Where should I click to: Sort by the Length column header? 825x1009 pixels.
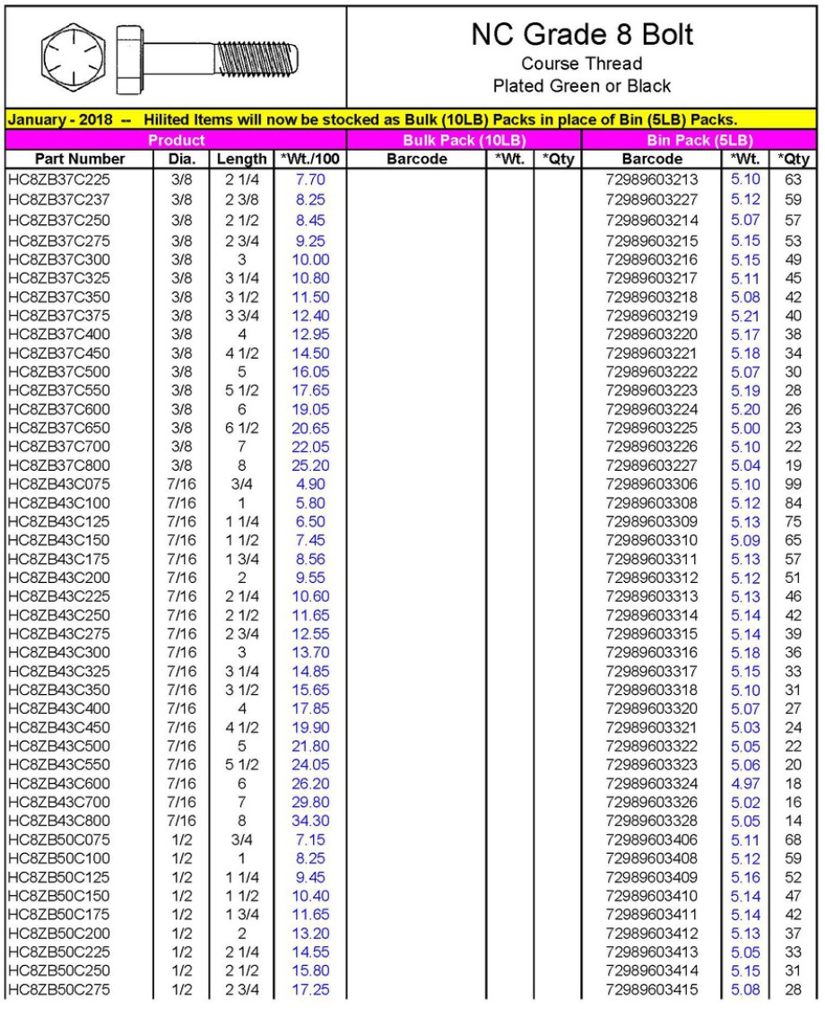[x=241, y=159]
